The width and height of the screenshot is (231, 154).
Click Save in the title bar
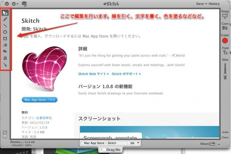click(200, 4)
